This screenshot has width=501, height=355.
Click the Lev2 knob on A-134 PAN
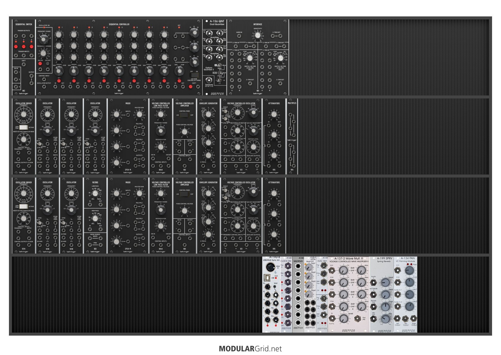click(410, 306)
